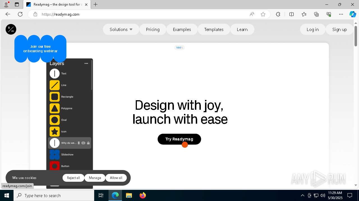This screenshot has width=359, height=201.
Task: Open the notification center
Action: 350,195
